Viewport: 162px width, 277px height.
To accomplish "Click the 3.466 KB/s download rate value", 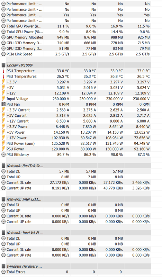I will [141, 182].
